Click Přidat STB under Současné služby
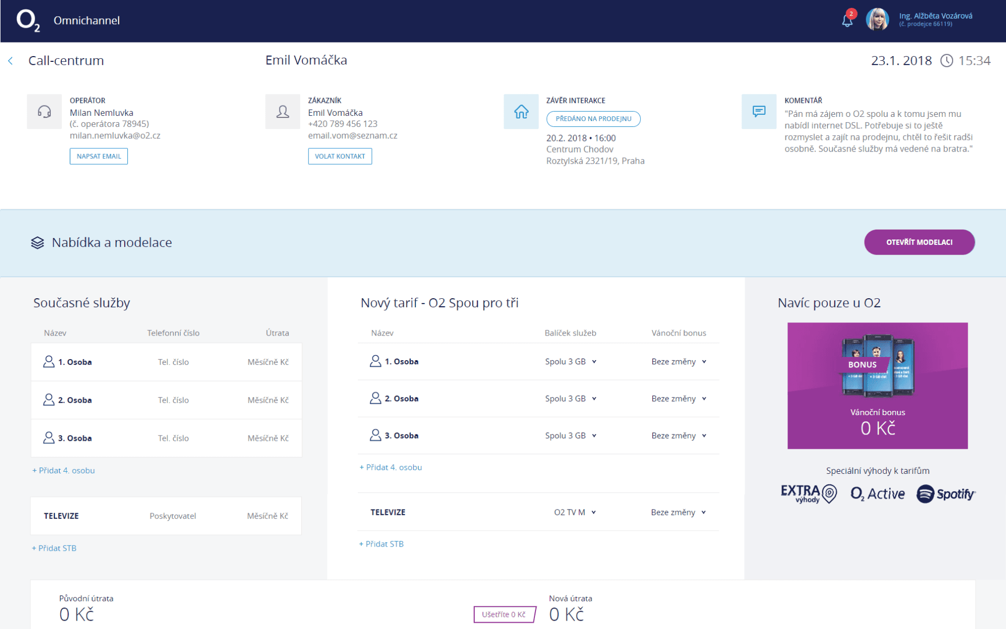 (x=54, y=548)
